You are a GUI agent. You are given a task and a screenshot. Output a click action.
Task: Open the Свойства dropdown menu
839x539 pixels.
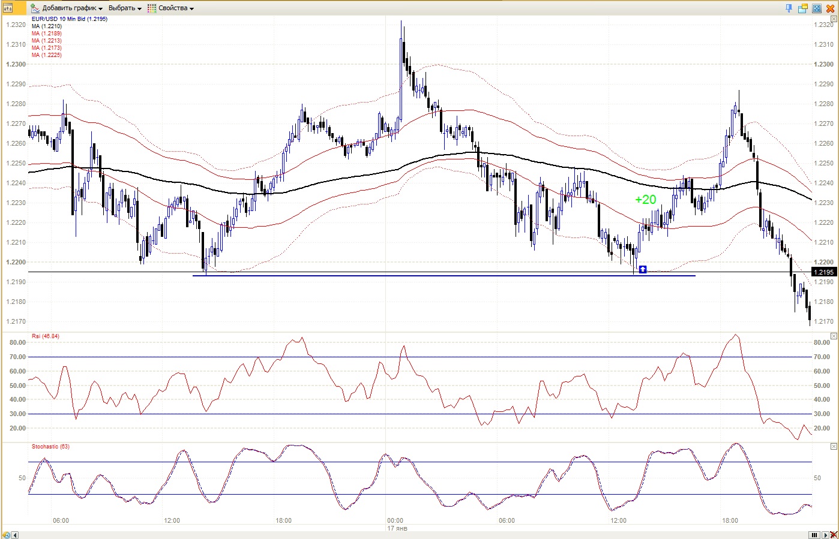(176, 8)
